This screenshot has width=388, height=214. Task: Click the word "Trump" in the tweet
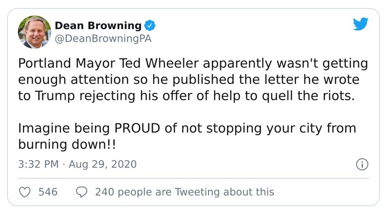click(53, 96)
